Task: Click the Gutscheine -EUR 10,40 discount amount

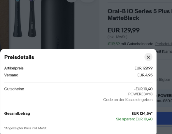Action: pyautogui.click(x=143, y=89)
